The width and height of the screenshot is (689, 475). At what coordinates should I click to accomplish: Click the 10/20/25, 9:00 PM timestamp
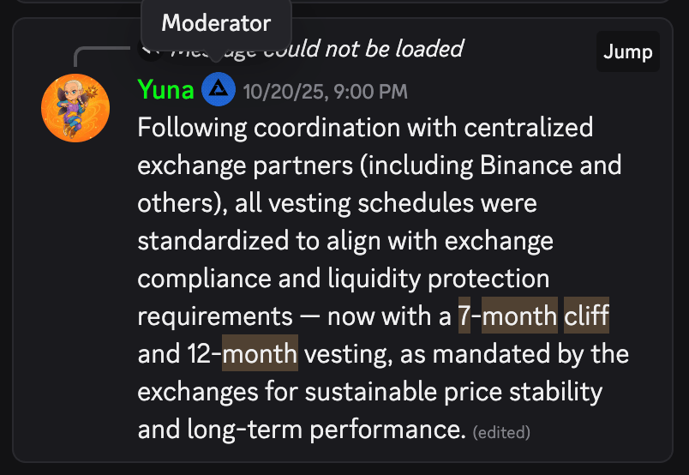pyautogui.click(x=325, y=90)
